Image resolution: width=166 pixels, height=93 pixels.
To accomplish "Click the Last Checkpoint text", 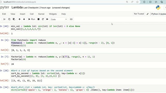I will click(37, 8).
